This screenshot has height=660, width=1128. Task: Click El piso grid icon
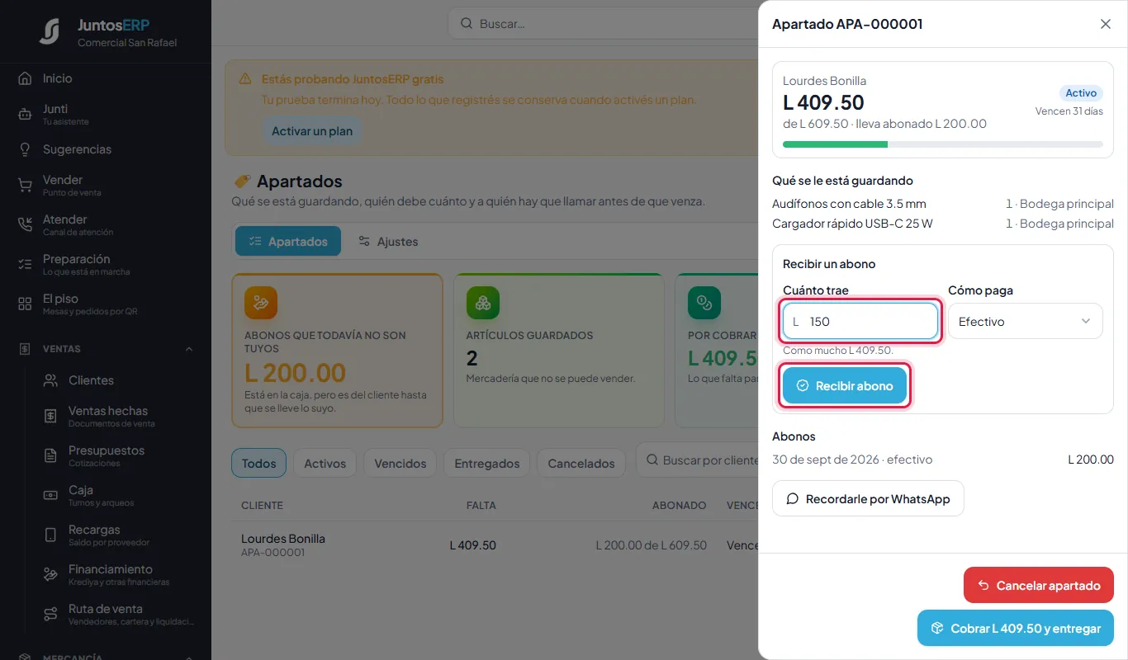pyautogui.click(x=25, y=304)
